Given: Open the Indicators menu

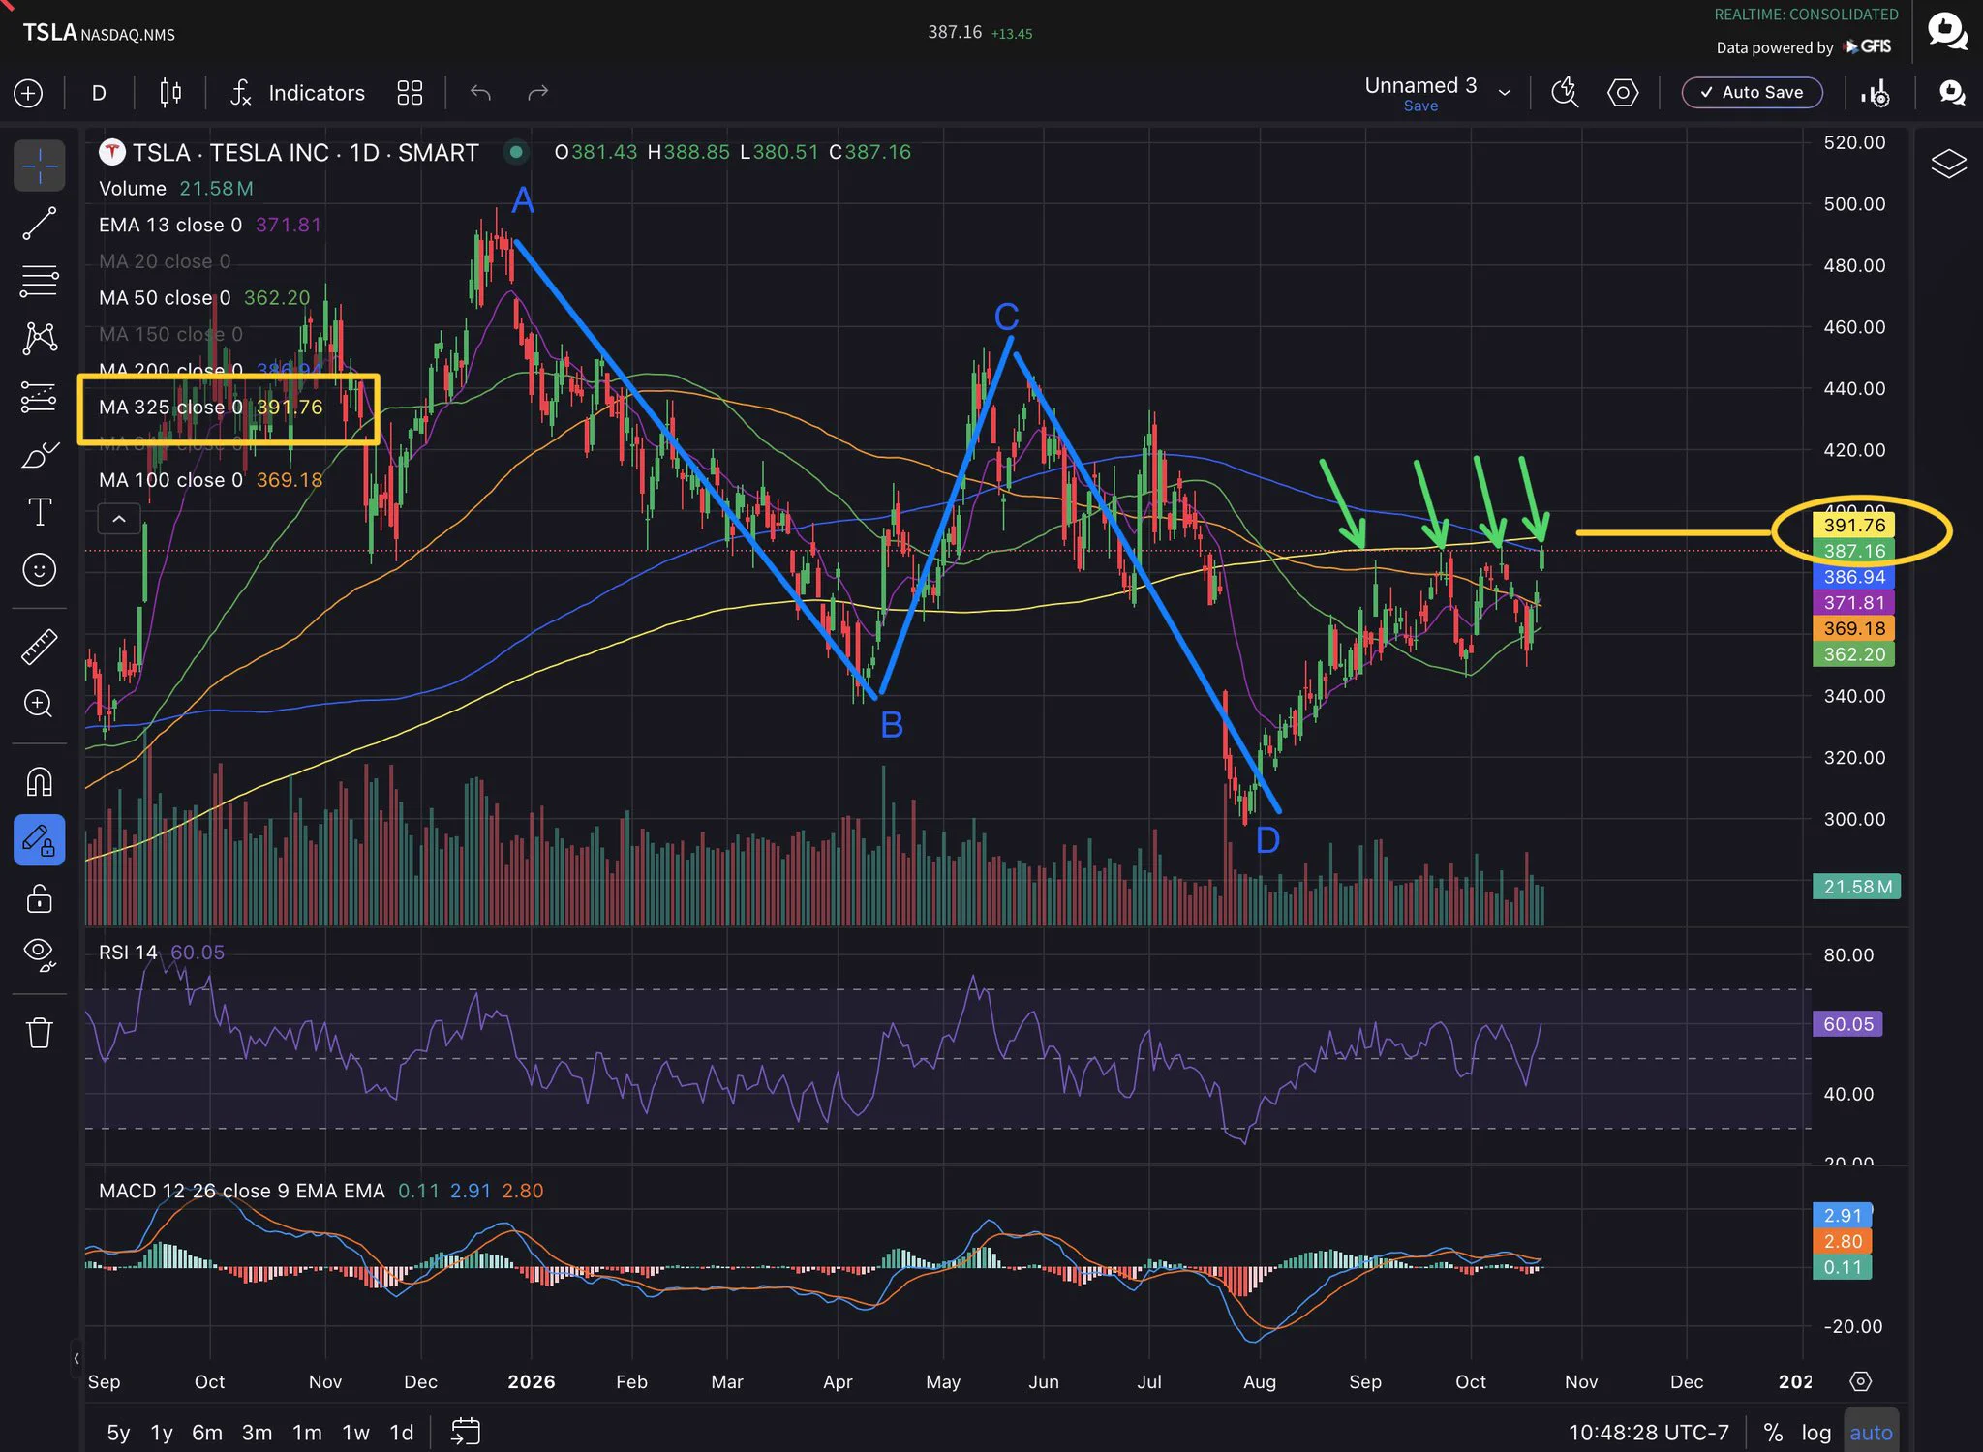Looking at the screenshot, I should [297, 93].
